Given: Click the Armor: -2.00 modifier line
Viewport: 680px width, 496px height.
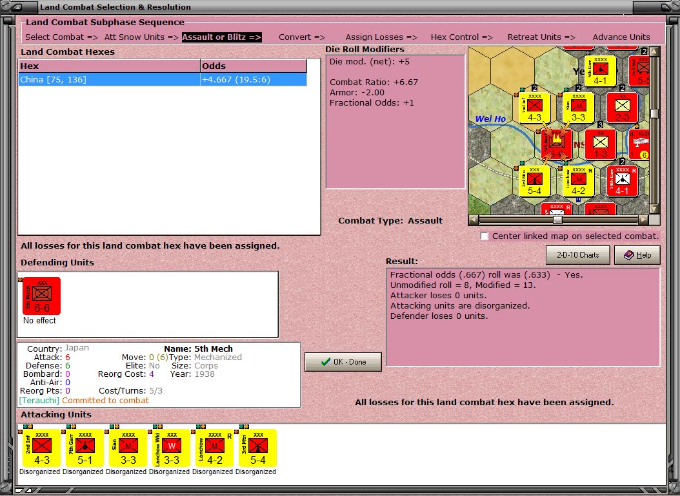Looking at the screenshot, I should 357,93.
